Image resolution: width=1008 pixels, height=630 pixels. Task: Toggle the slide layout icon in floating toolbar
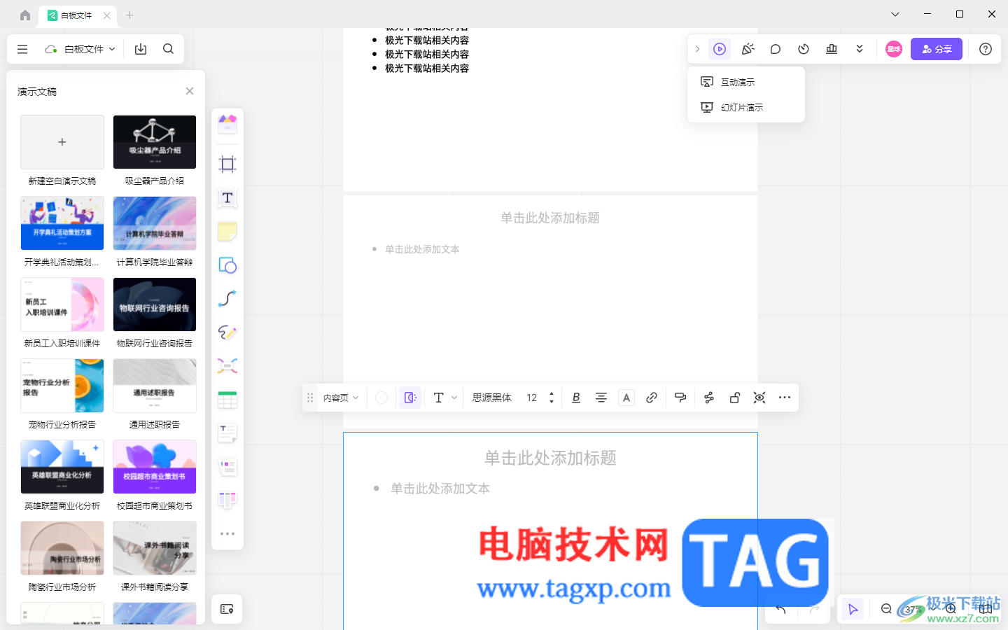coord(410,398)
